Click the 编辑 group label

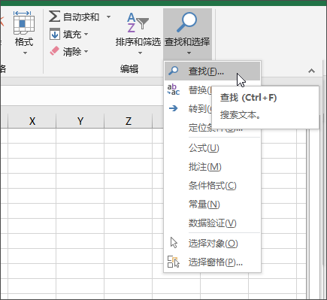pyautogui.click(x=129, y=68)
